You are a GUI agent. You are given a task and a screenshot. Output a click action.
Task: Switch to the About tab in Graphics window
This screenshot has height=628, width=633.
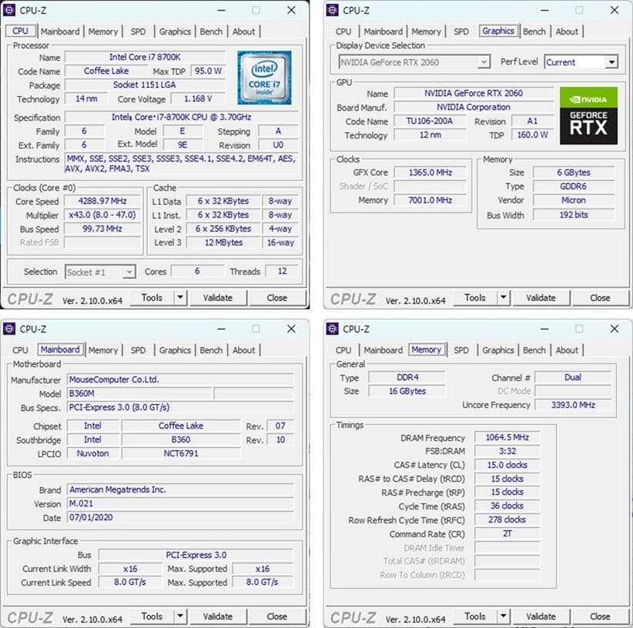568,32
